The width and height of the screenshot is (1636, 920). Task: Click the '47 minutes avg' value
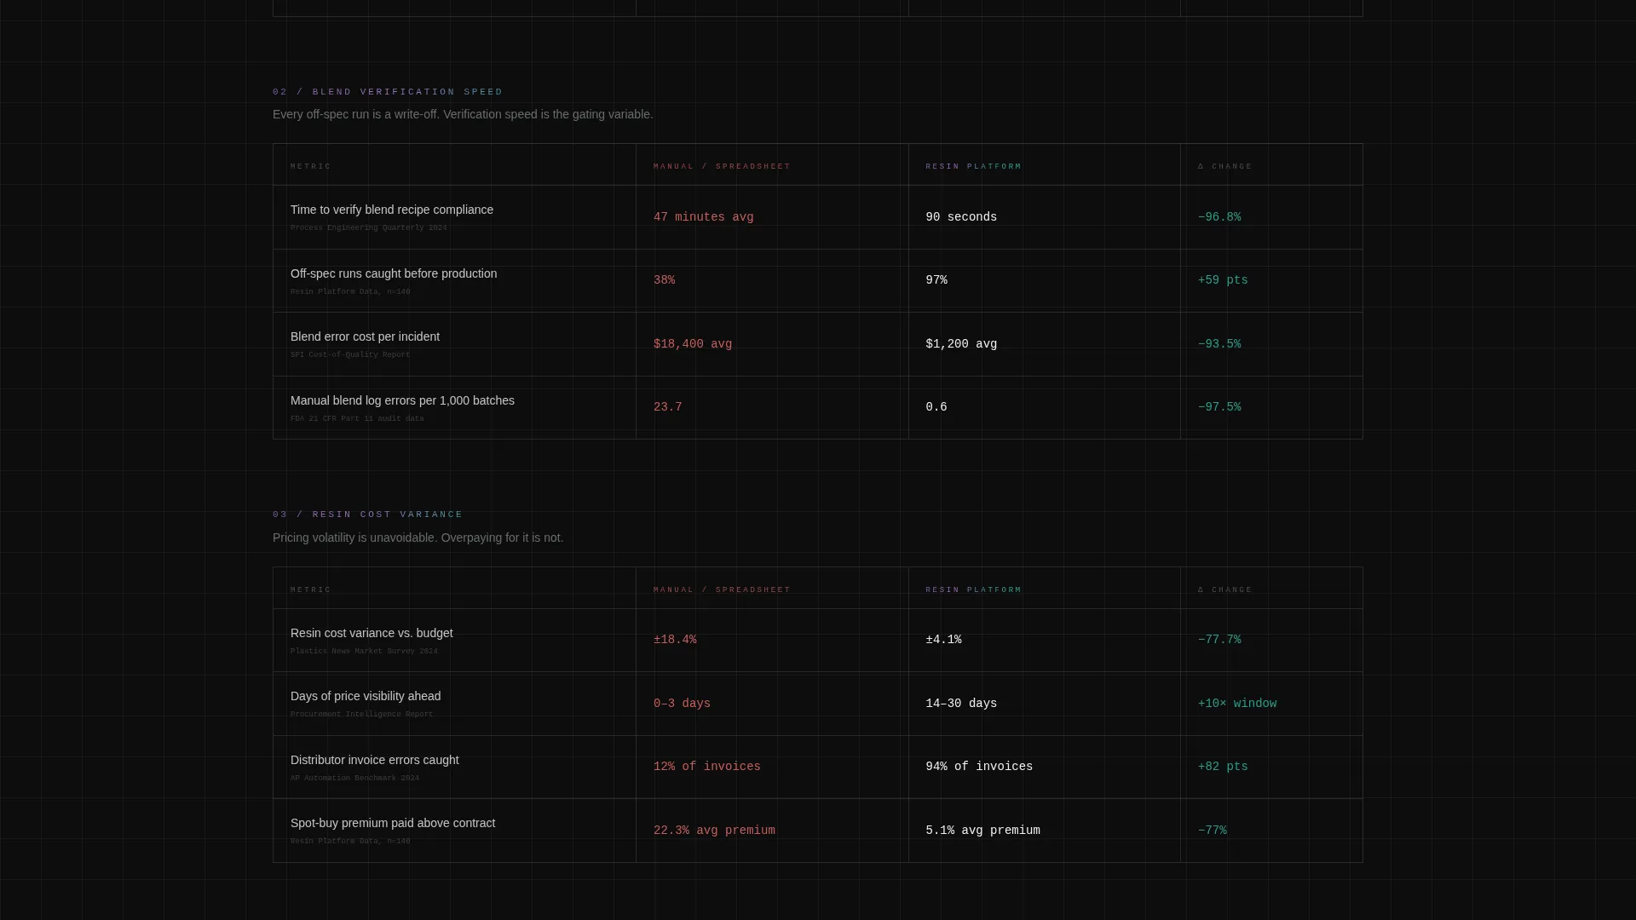tap(703, 217)
